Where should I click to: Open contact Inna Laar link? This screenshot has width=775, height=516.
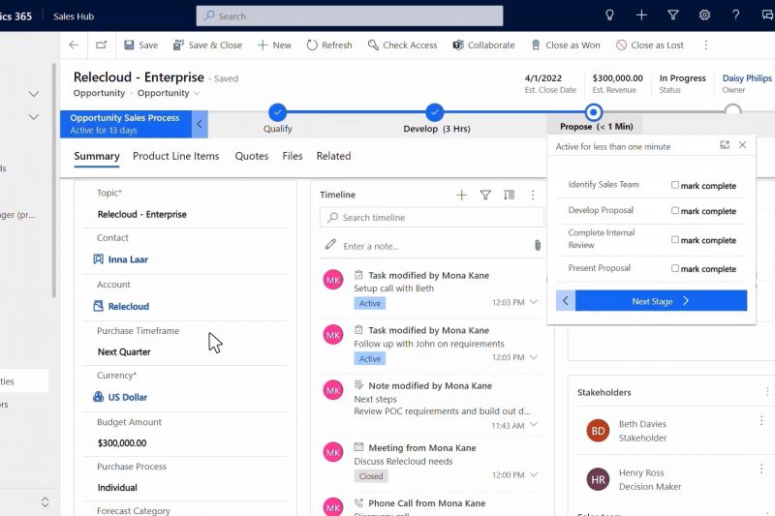click(128, 259)
